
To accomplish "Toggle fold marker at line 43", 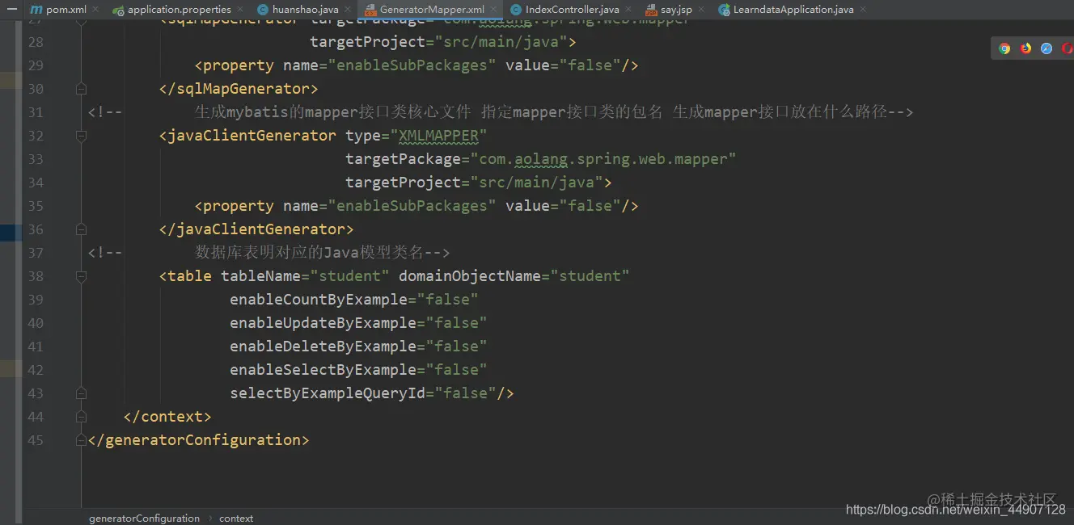I will pyautogui.click(x=81, y=393).
